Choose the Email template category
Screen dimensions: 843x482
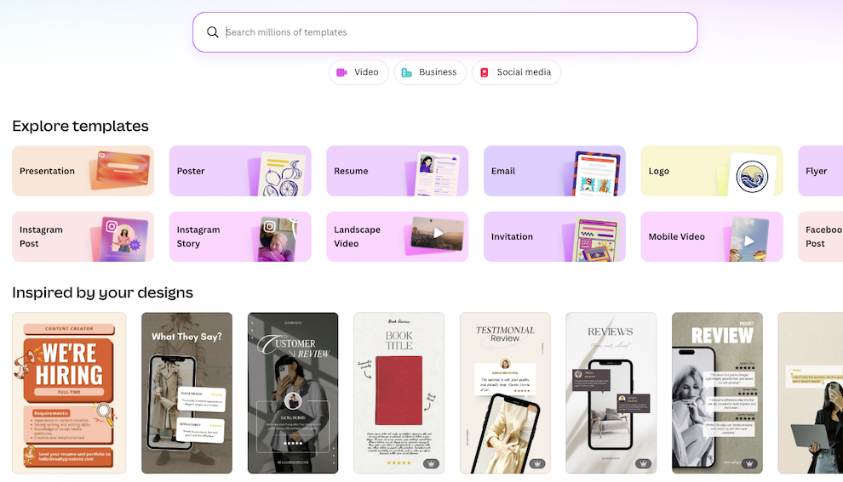tap(554, 171)
